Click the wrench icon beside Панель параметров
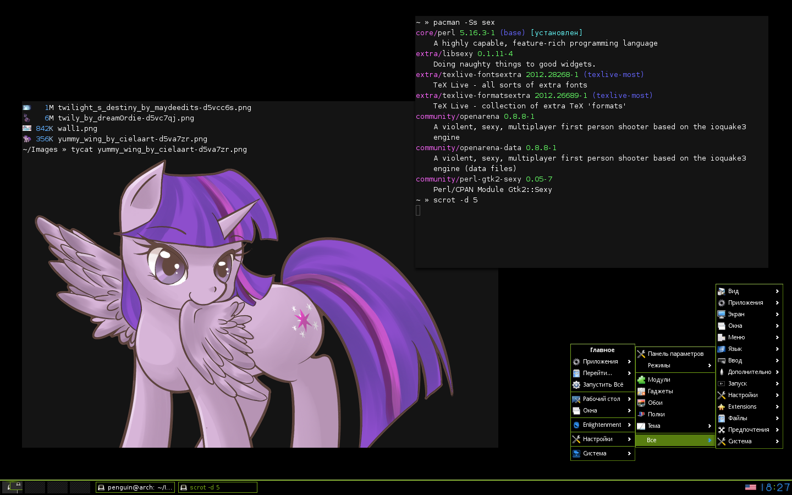Viewport: 792px width, 495px height. tap(641, 354)
